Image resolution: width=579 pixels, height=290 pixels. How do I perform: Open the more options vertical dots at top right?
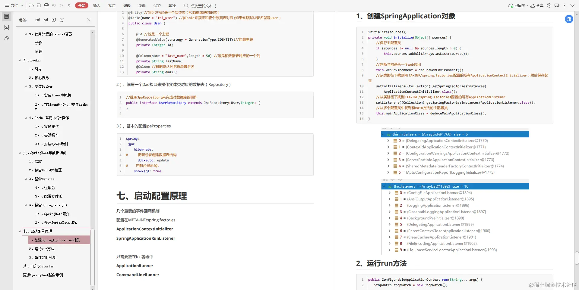click(565, 5)
